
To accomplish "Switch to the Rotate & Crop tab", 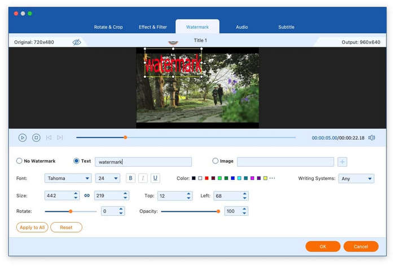I will (108, 27).
